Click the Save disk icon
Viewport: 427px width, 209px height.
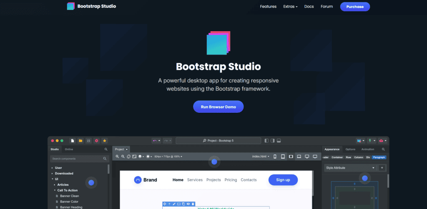click(x=88, y=140)
